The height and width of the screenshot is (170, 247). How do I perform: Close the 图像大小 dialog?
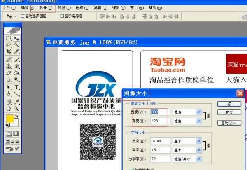240,93
